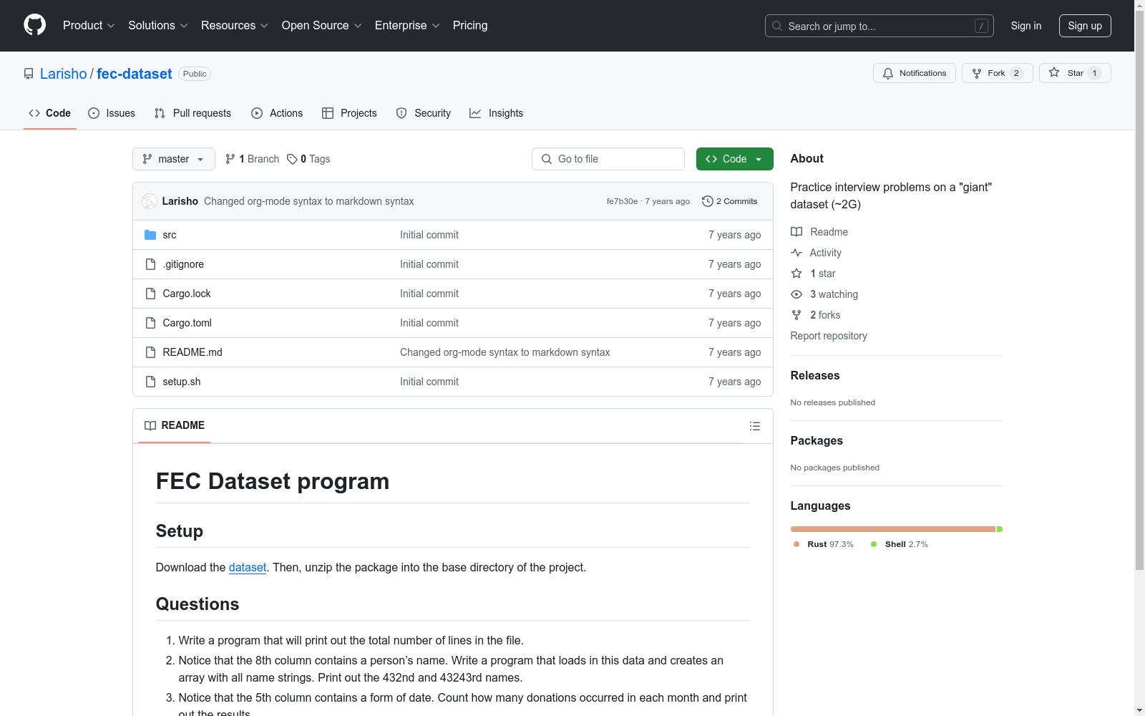Open README.md's commit message link
This screenshot has height=716, width=1145.
click(505, 352)
